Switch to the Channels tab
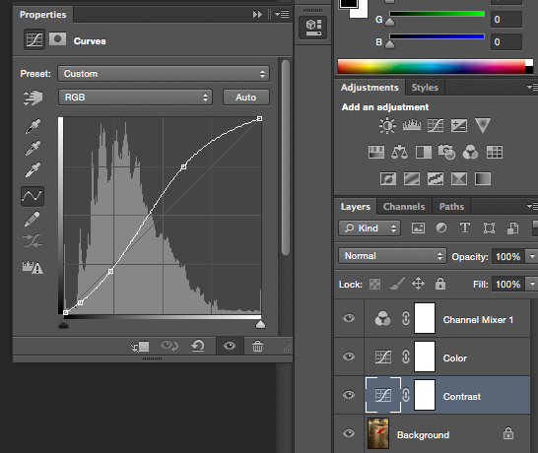The height and width of the screenshot is (453, 538). coord(404,207)
